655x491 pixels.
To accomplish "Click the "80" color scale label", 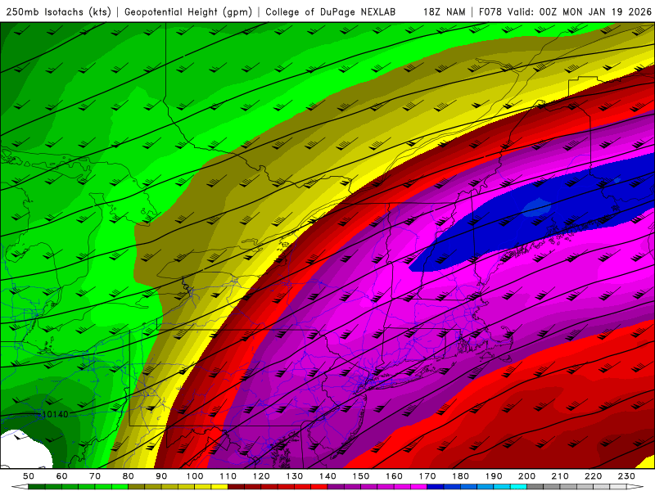I will pyautogui.click(x=129, y=476).
